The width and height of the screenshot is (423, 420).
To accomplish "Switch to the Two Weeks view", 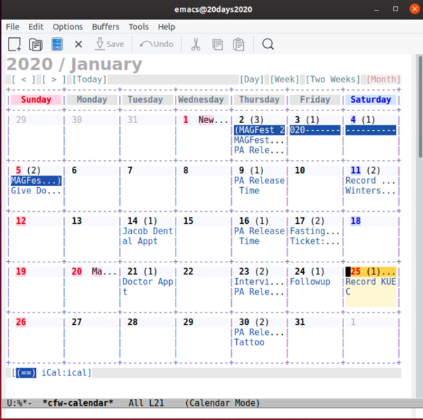I will [x=333, y=79].
